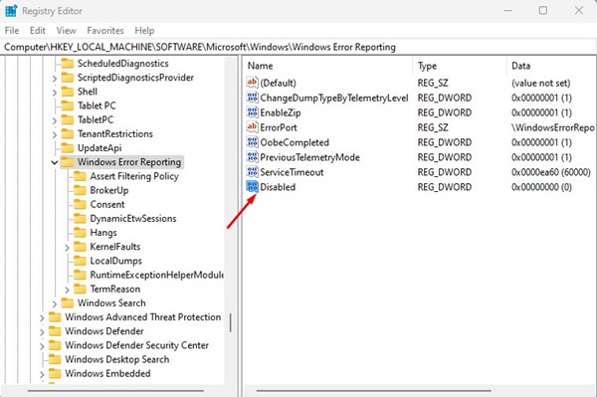Click the ServiceTimeout DWORD value icon

pyautogui.click(x=252, y=172)
